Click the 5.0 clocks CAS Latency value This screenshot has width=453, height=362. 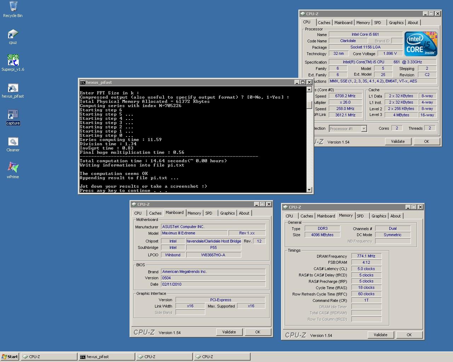366,269
